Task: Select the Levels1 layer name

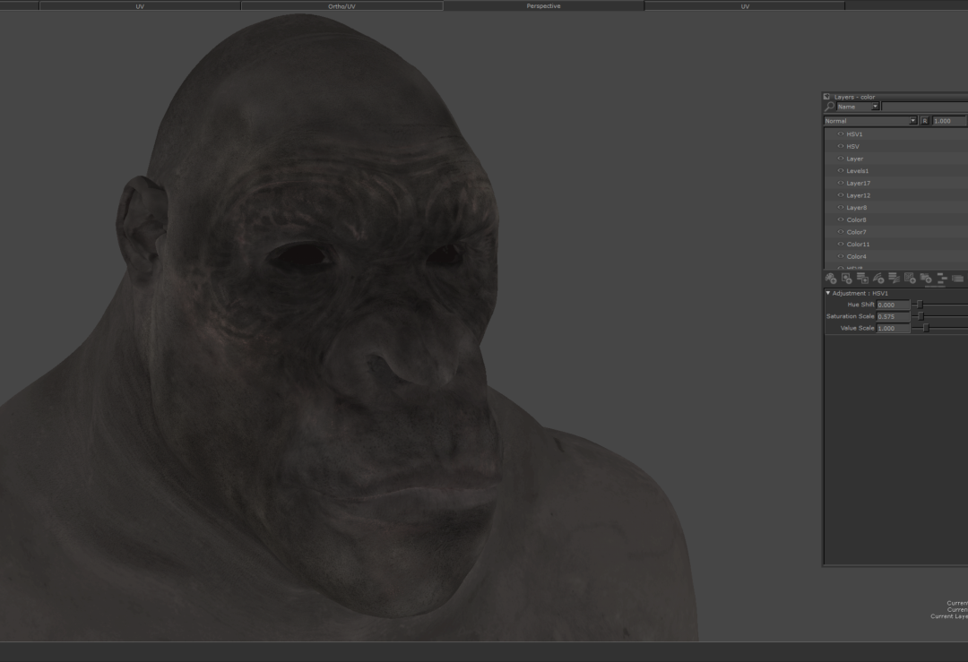Action: (x=858, y=171)
